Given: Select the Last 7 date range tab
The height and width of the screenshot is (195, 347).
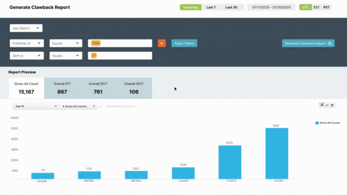Looking at the screenshot, I should point(211,7).
